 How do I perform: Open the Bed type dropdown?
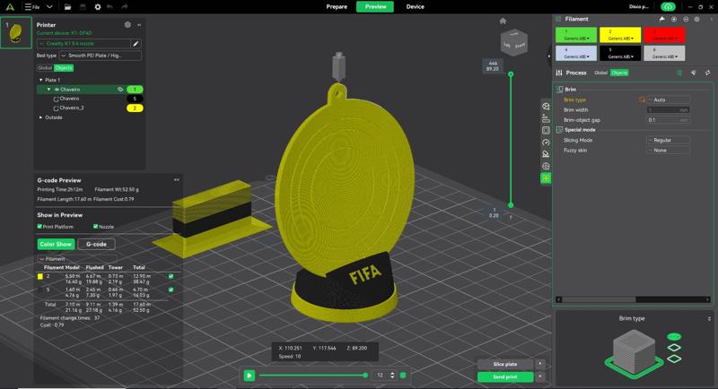pyautogui.click(x=100, y=56)
